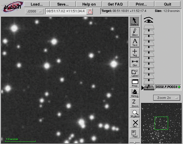Click the Load... menu button
Image resolution: width=183 pixels, height=144 pixels.
point(37,4)
